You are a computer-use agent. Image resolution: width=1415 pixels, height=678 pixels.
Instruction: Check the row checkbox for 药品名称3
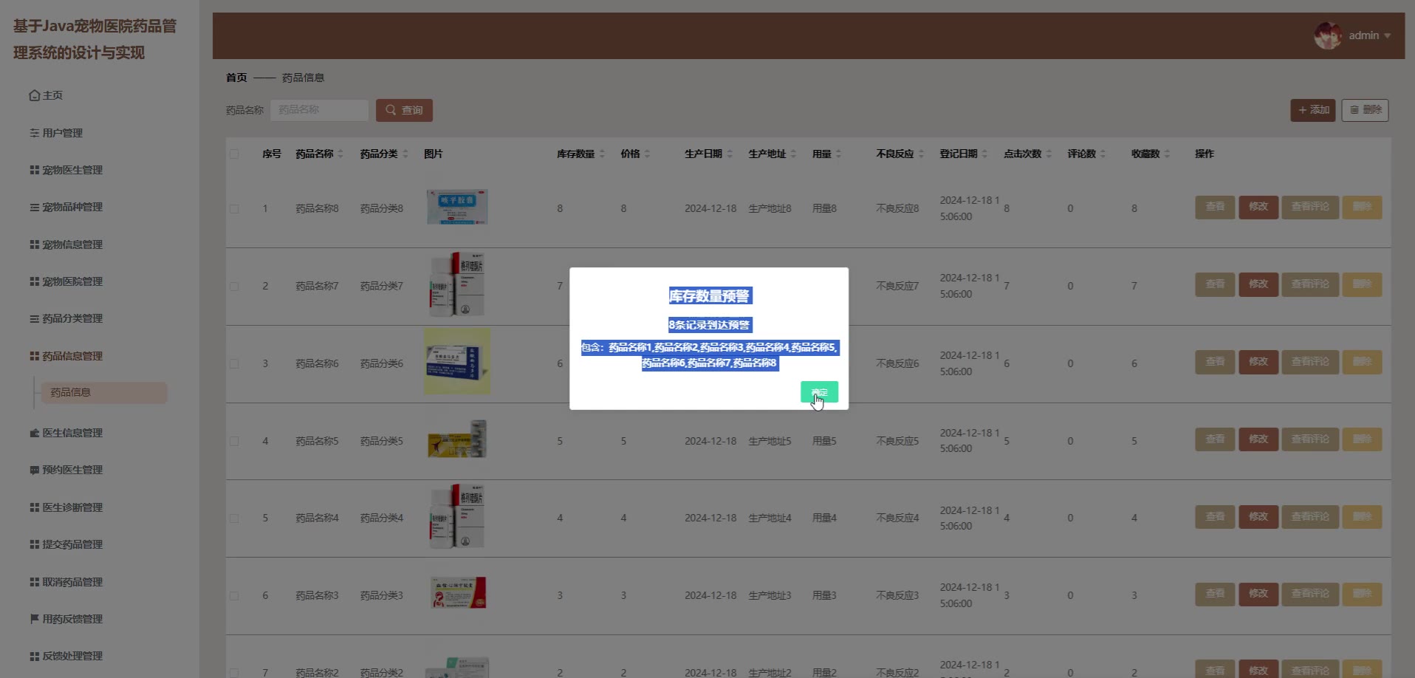(x=234, y=596)
